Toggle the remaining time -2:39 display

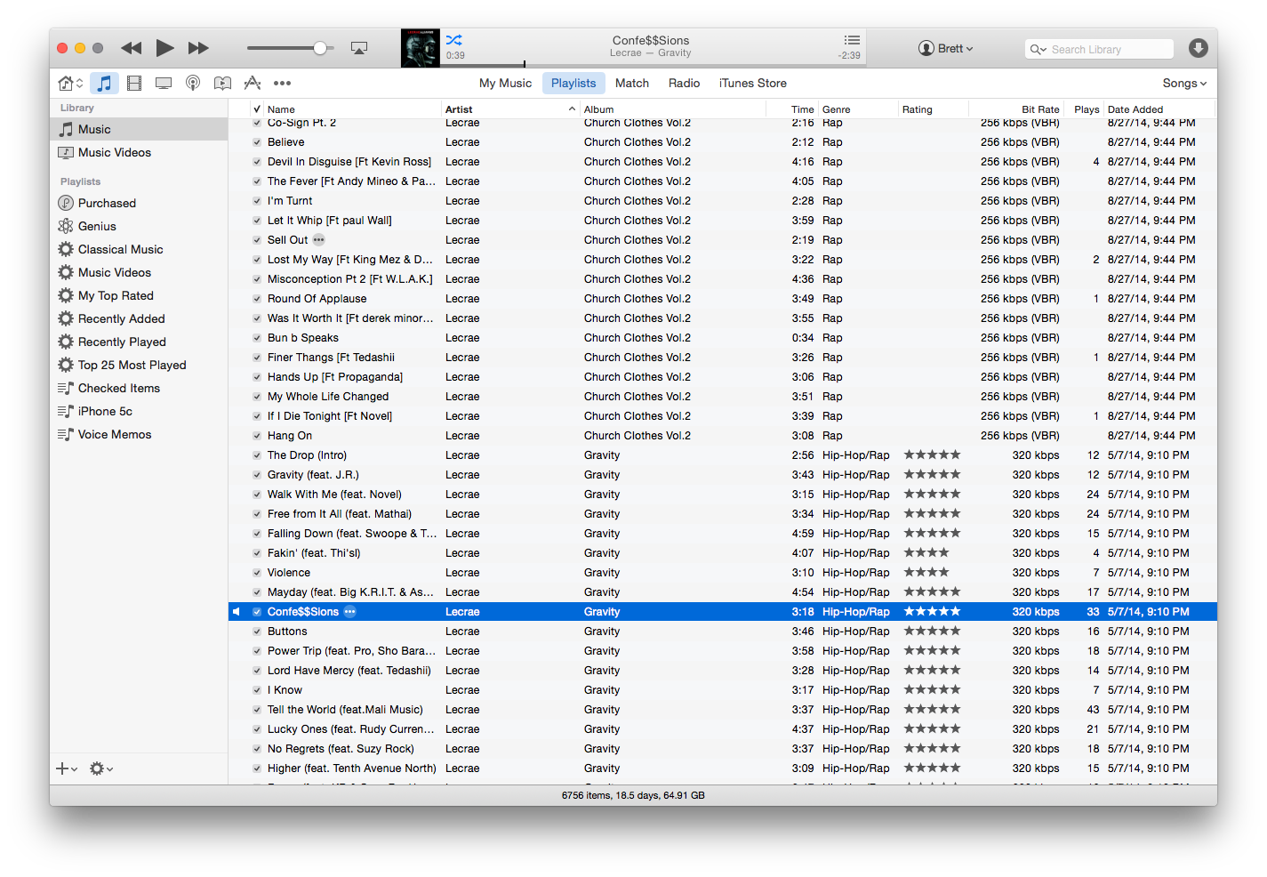pyautogui.click(x=848, y=55)
